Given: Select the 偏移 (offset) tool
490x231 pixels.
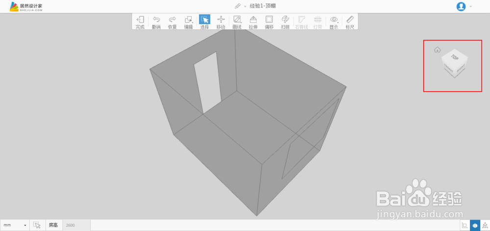Looking at the screenshot, I should point(269,22).
